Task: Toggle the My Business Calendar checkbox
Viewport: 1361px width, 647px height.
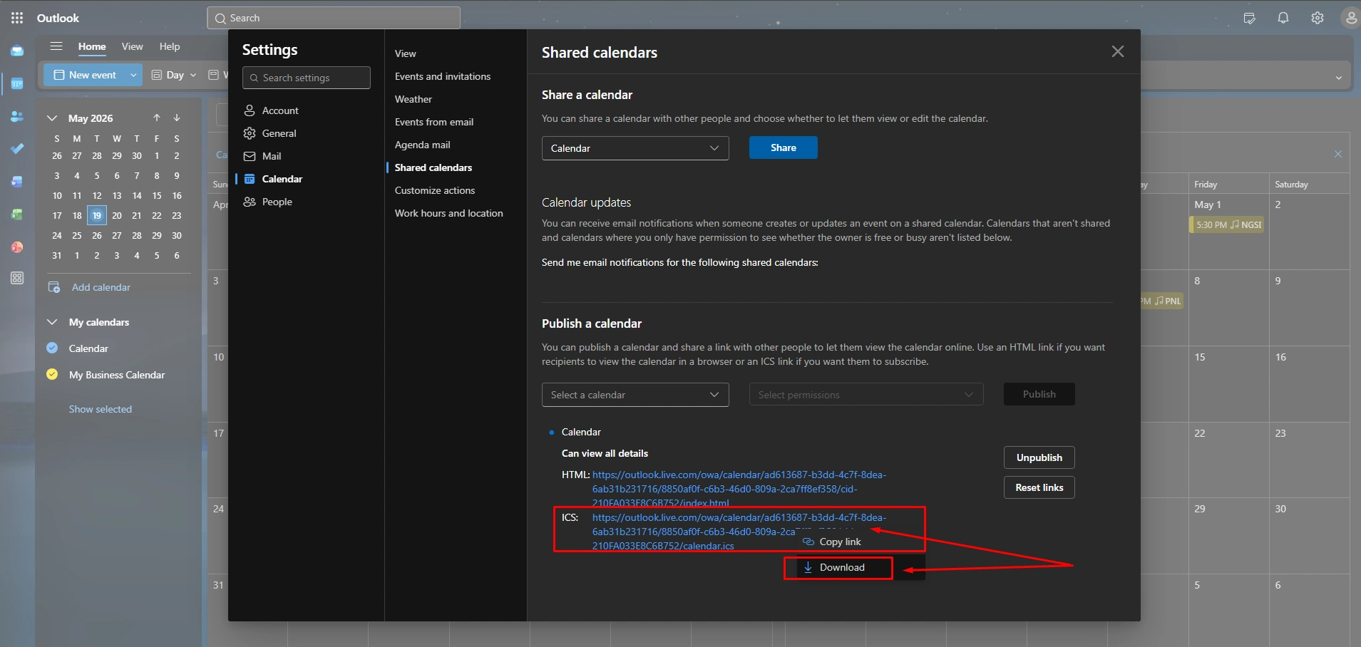Action: coord(52,374)
